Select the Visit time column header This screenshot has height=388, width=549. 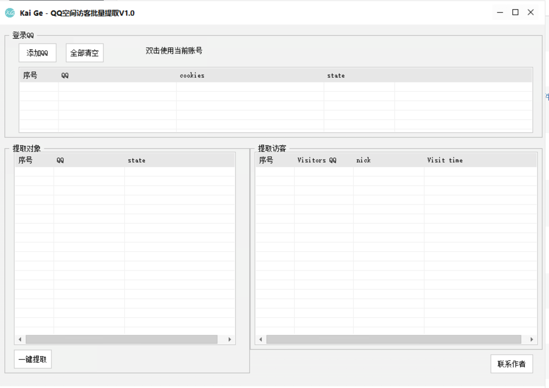coord(445,160)
